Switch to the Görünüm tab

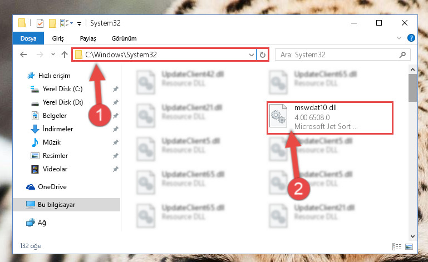click(124, 38)
